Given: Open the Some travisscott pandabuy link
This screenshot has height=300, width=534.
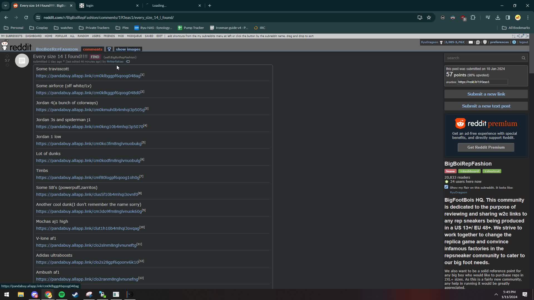Looking at the screenshot, I should coord(88,76).
